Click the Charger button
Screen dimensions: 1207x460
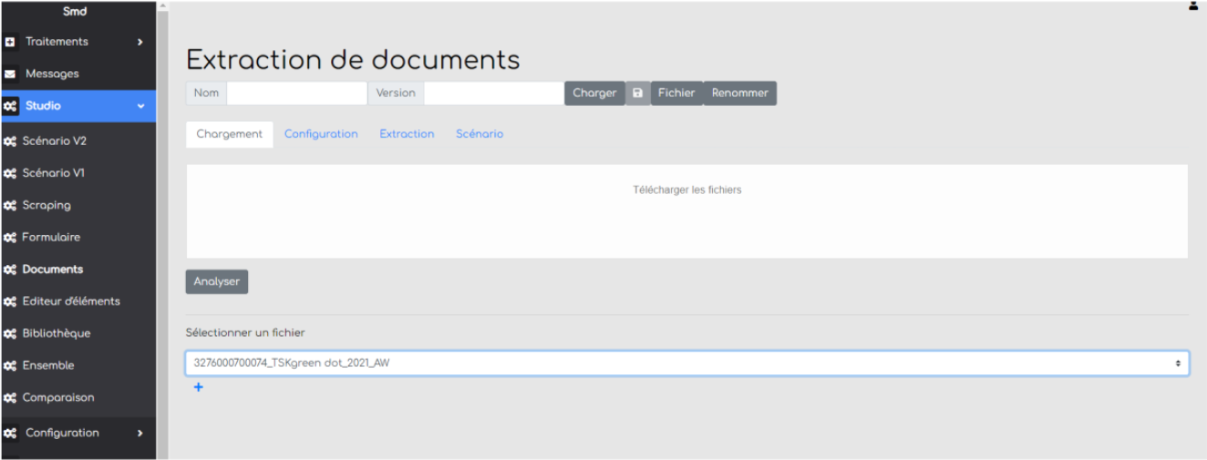594,93
